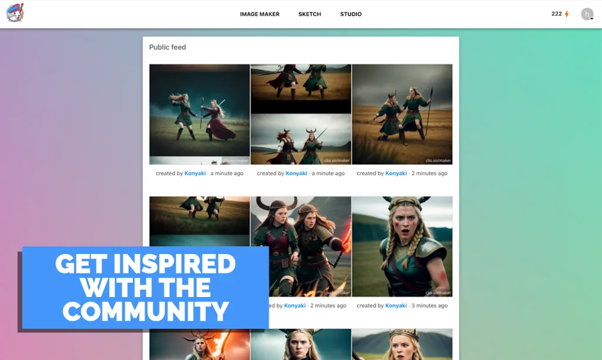Open the user avatar marked 'h'
The height and width of the screenshot is (360, 602).
[587, 13]
